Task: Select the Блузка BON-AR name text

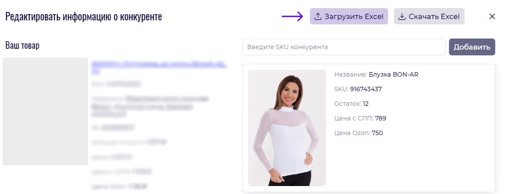Action: 393,75
